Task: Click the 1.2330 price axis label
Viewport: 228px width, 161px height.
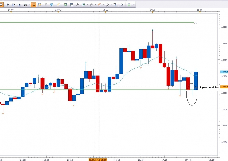Action: point(224,27)
